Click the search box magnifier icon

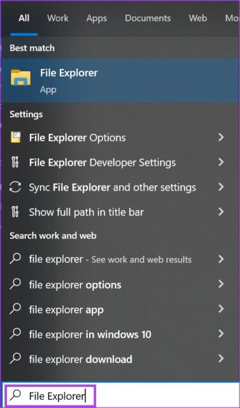[x=15, y=395]
